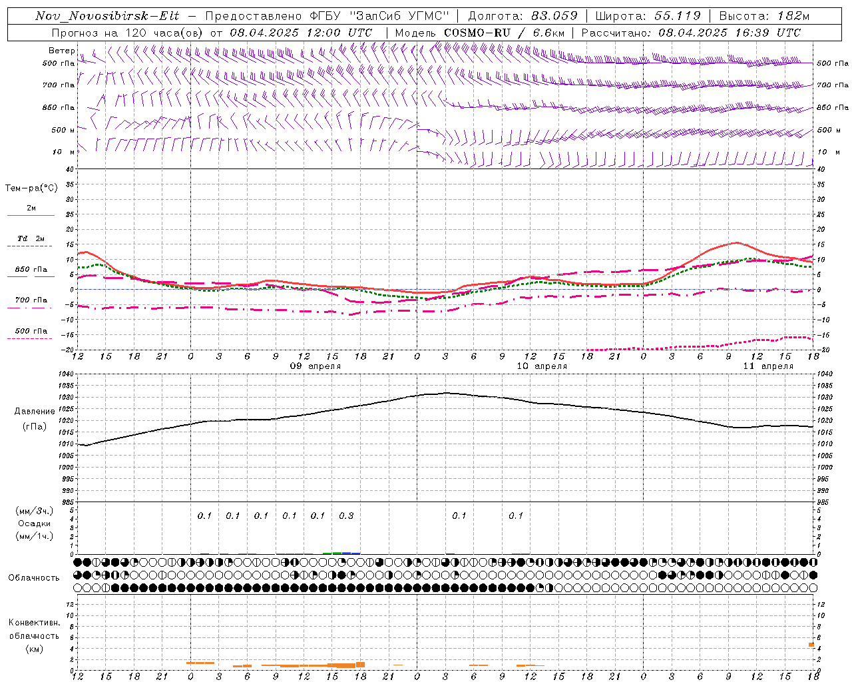Click the green dashed Td 2м legend line
The image size is (852, 682).
click(x=29, y=246)
